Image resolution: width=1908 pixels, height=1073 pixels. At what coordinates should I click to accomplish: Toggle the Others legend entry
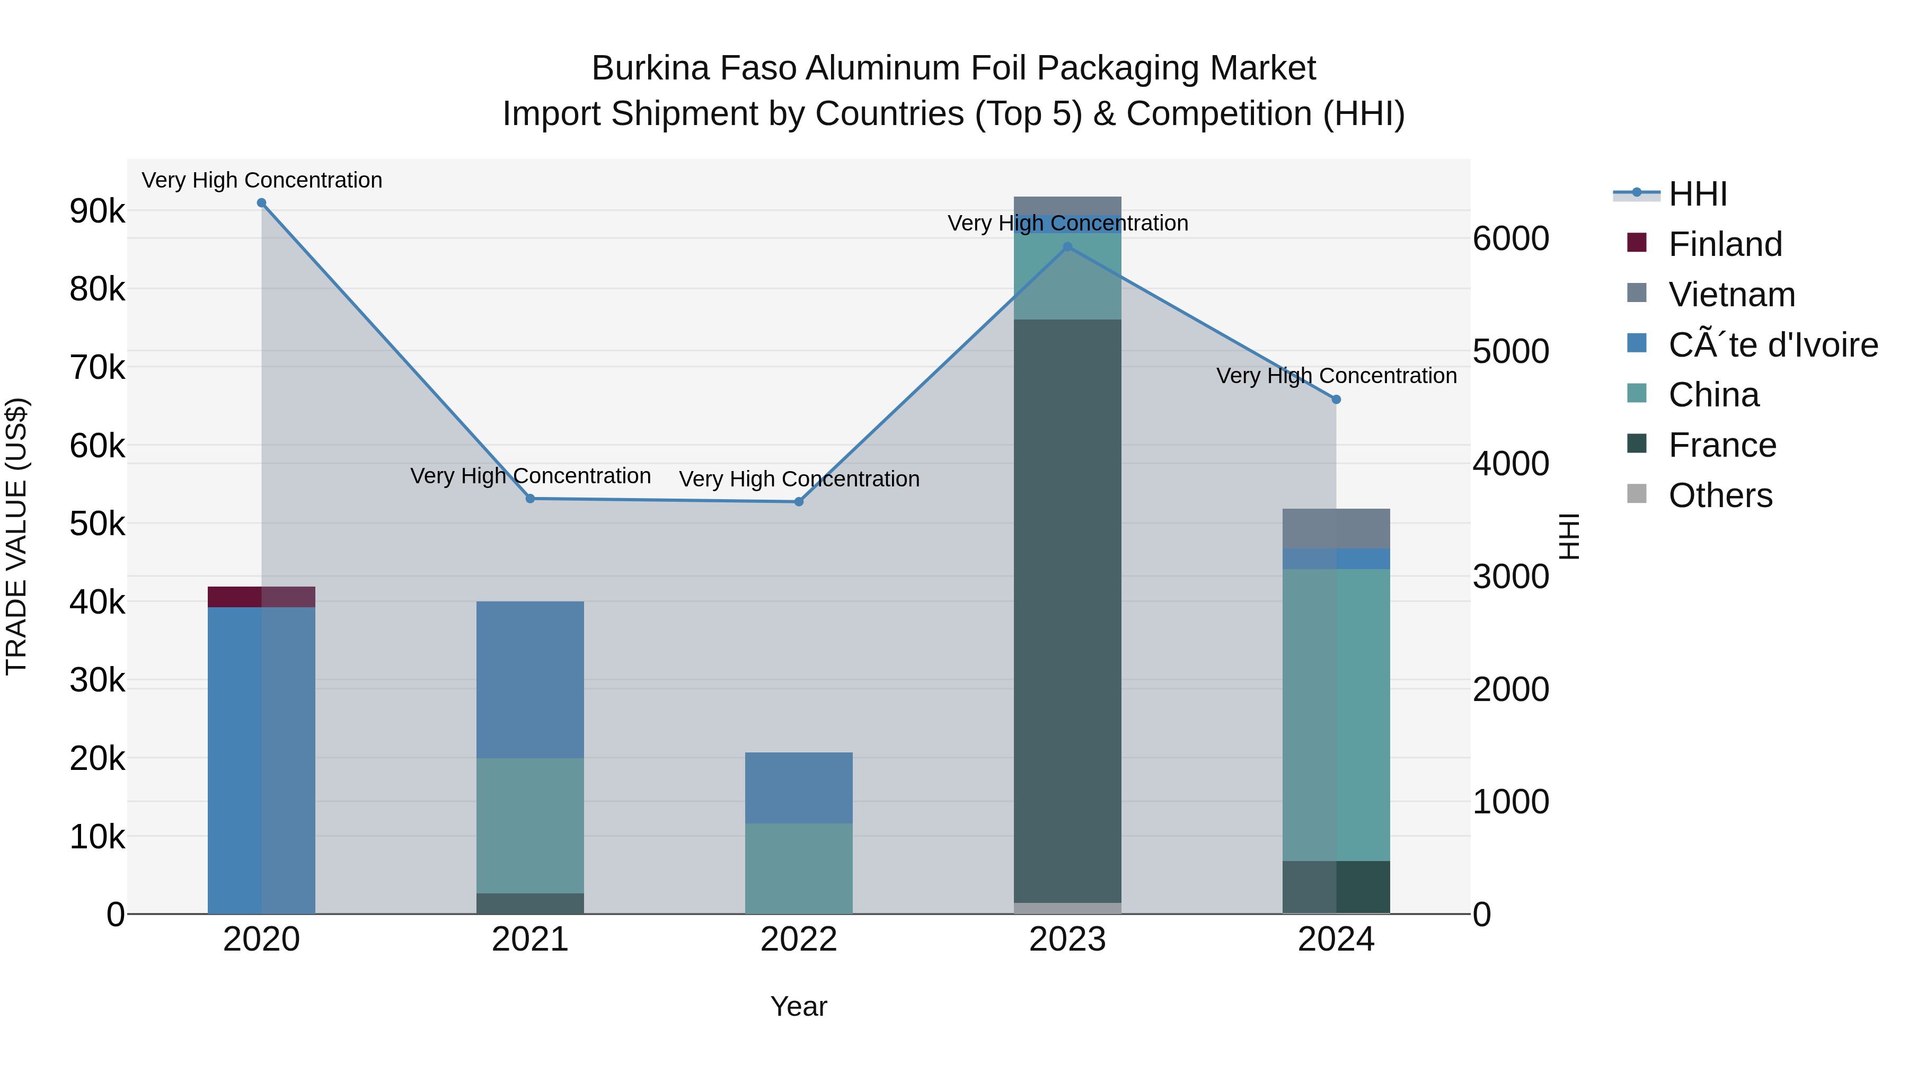[x=1700, y=495]
